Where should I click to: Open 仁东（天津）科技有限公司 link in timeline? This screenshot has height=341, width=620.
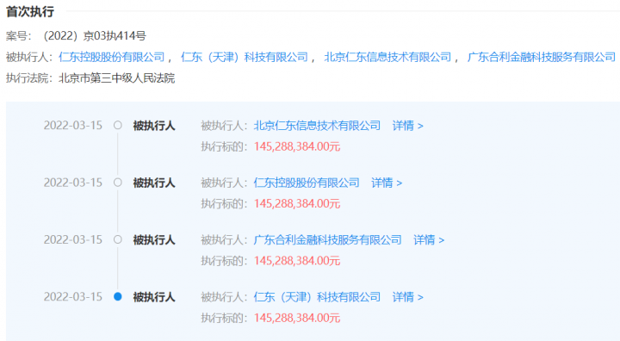coord(317,297)
